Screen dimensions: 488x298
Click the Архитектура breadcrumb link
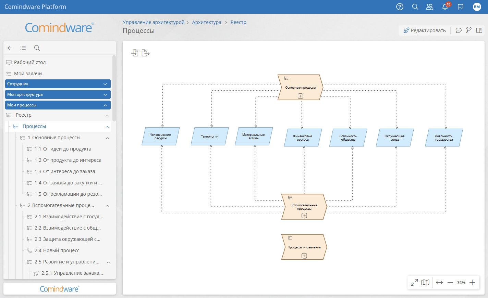(207, 22)
